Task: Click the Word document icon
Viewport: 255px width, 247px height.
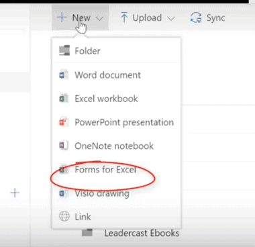Action: 64,75
